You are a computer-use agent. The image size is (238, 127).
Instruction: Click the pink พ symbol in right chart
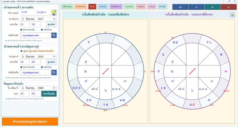(226, 71)
